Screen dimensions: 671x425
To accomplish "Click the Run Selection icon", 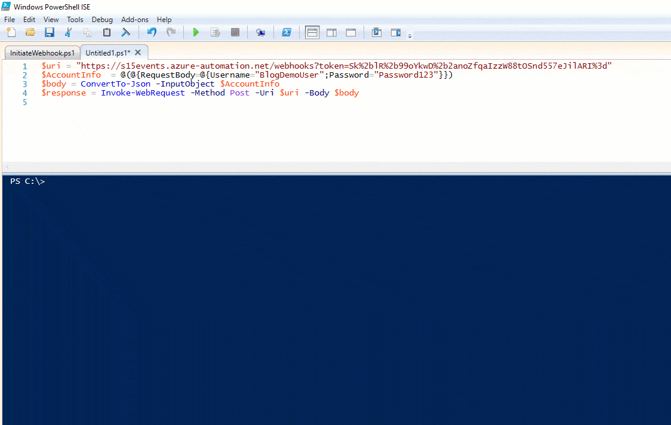I will [216, 32].
